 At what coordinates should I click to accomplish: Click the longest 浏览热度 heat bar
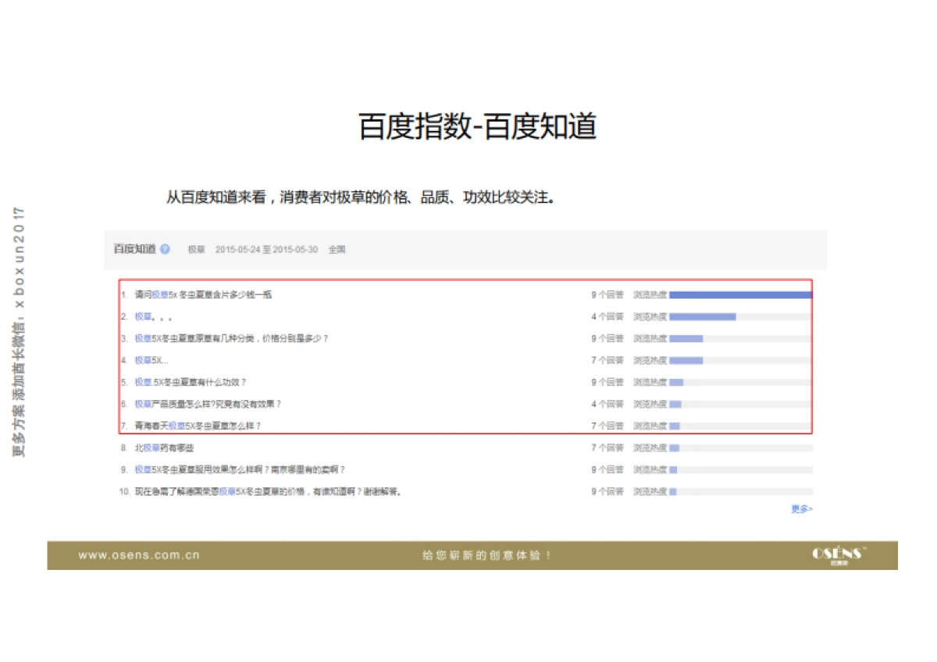(742, 295)
